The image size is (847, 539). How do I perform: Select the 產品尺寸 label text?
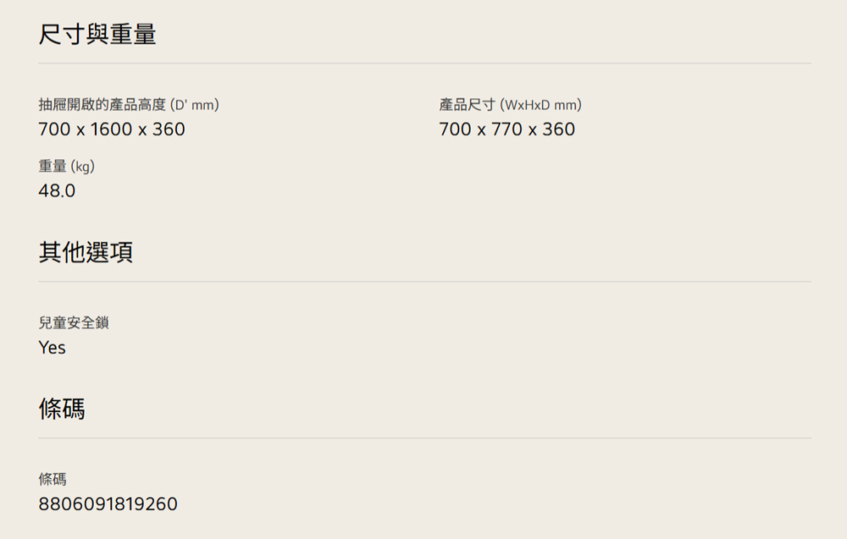467,105
